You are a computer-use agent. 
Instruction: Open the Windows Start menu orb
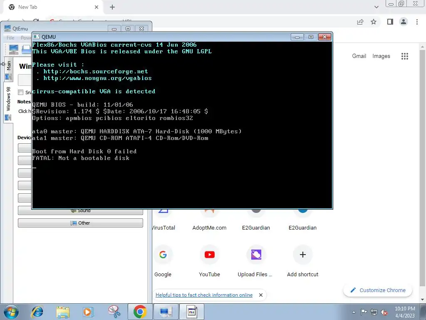coord(11,312)
